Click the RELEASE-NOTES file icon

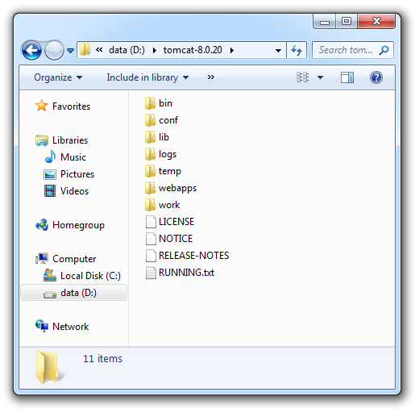[x=151, y=256]
